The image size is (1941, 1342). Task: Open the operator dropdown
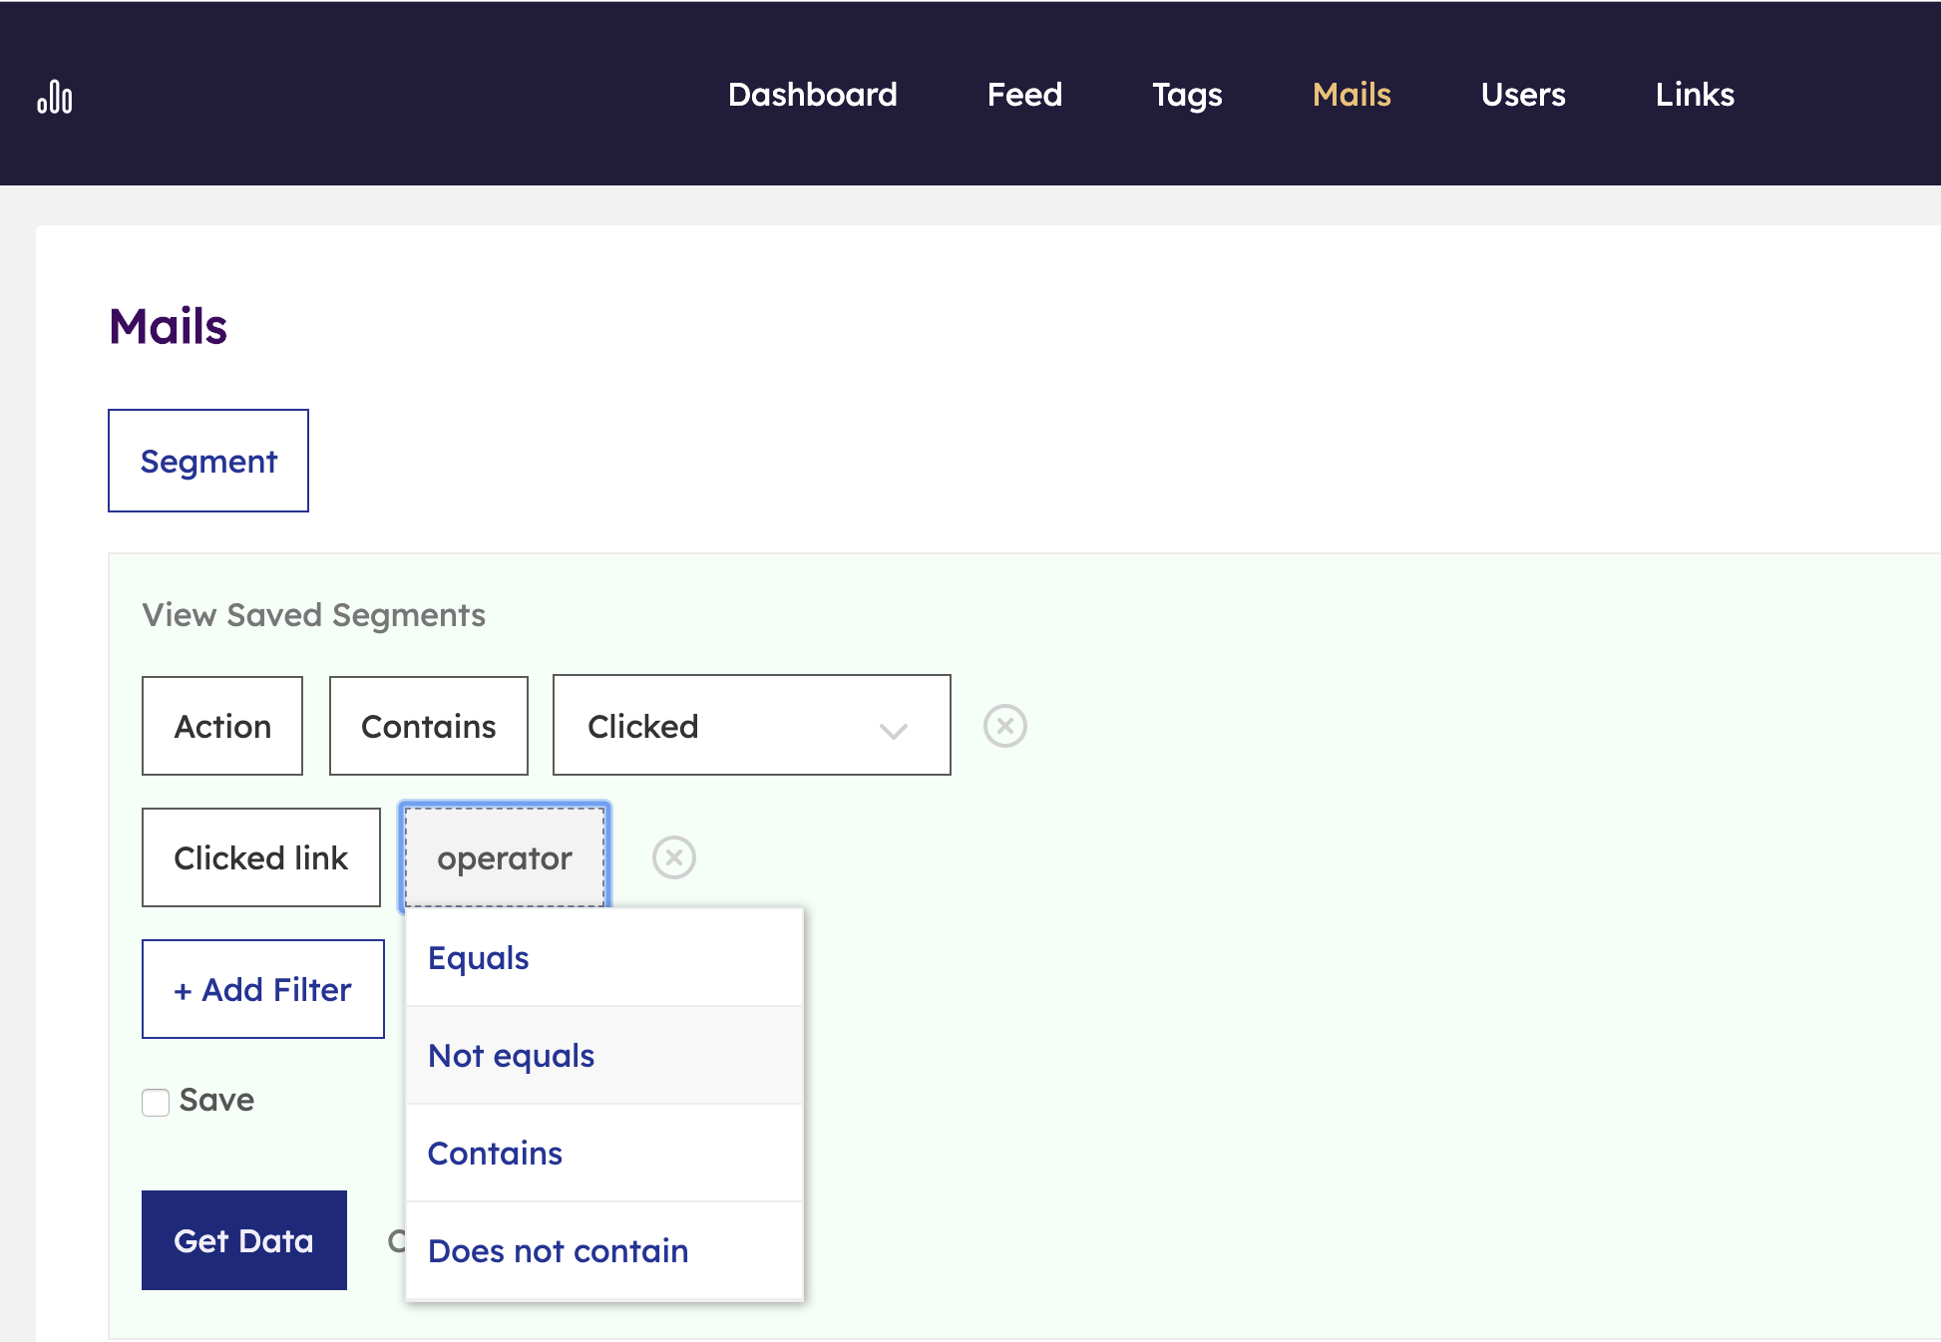(x=505, y=857)
